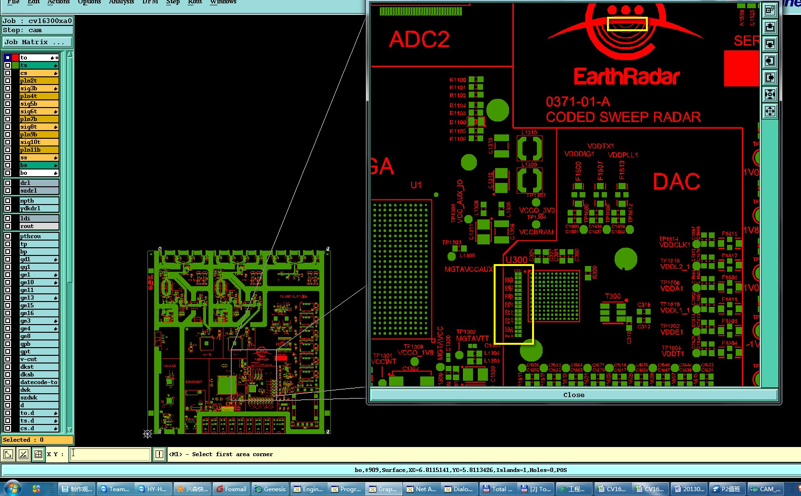This screenshot has width=801, height=496.
Task: Select the 'datecode-to' layer name
Action: pos(39,382)
